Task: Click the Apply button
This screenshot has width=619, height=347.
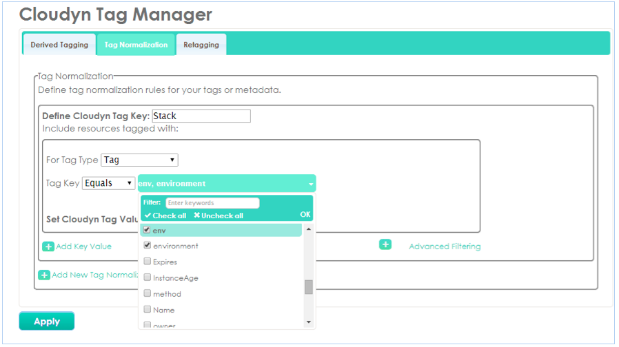Action: pos(47,322)
